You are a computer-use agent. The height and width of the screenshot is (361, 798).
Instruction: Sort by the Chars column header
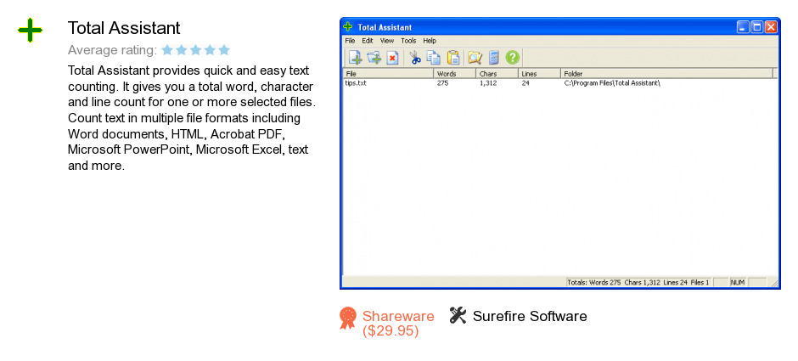point(497,74)
